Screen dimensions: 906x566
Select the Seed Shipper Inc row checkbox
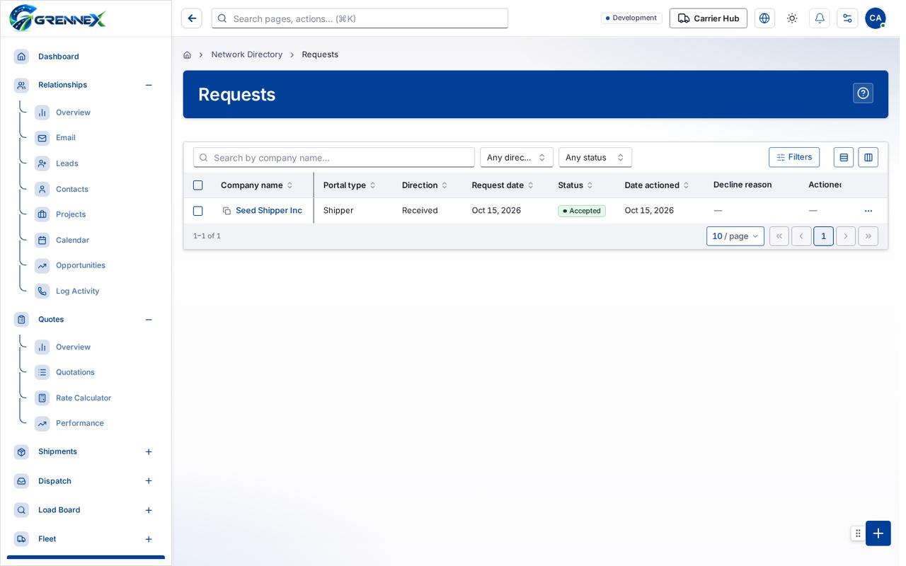[197, 211]
